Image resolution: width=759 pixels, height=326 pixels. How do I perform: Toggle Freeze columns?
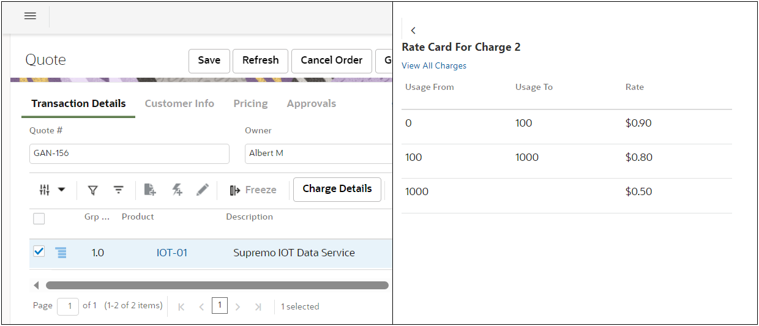[x=253, y=190]
